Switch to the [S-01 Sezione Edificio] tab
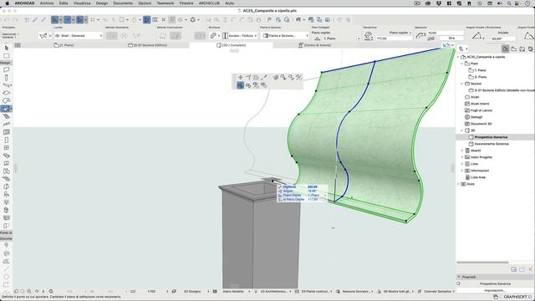Viewport: 535px width, 301px height. tap(147, 45)
